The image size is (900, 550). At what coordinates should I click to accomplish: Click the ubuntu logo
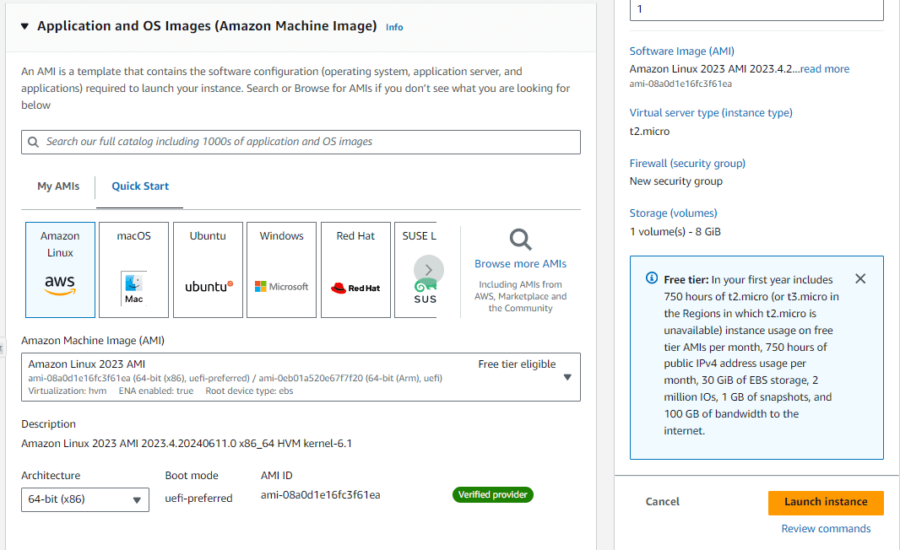209,286
